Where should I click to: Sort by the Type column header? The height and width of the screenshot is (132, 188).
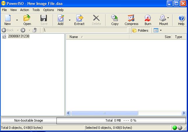pos(179,37)
